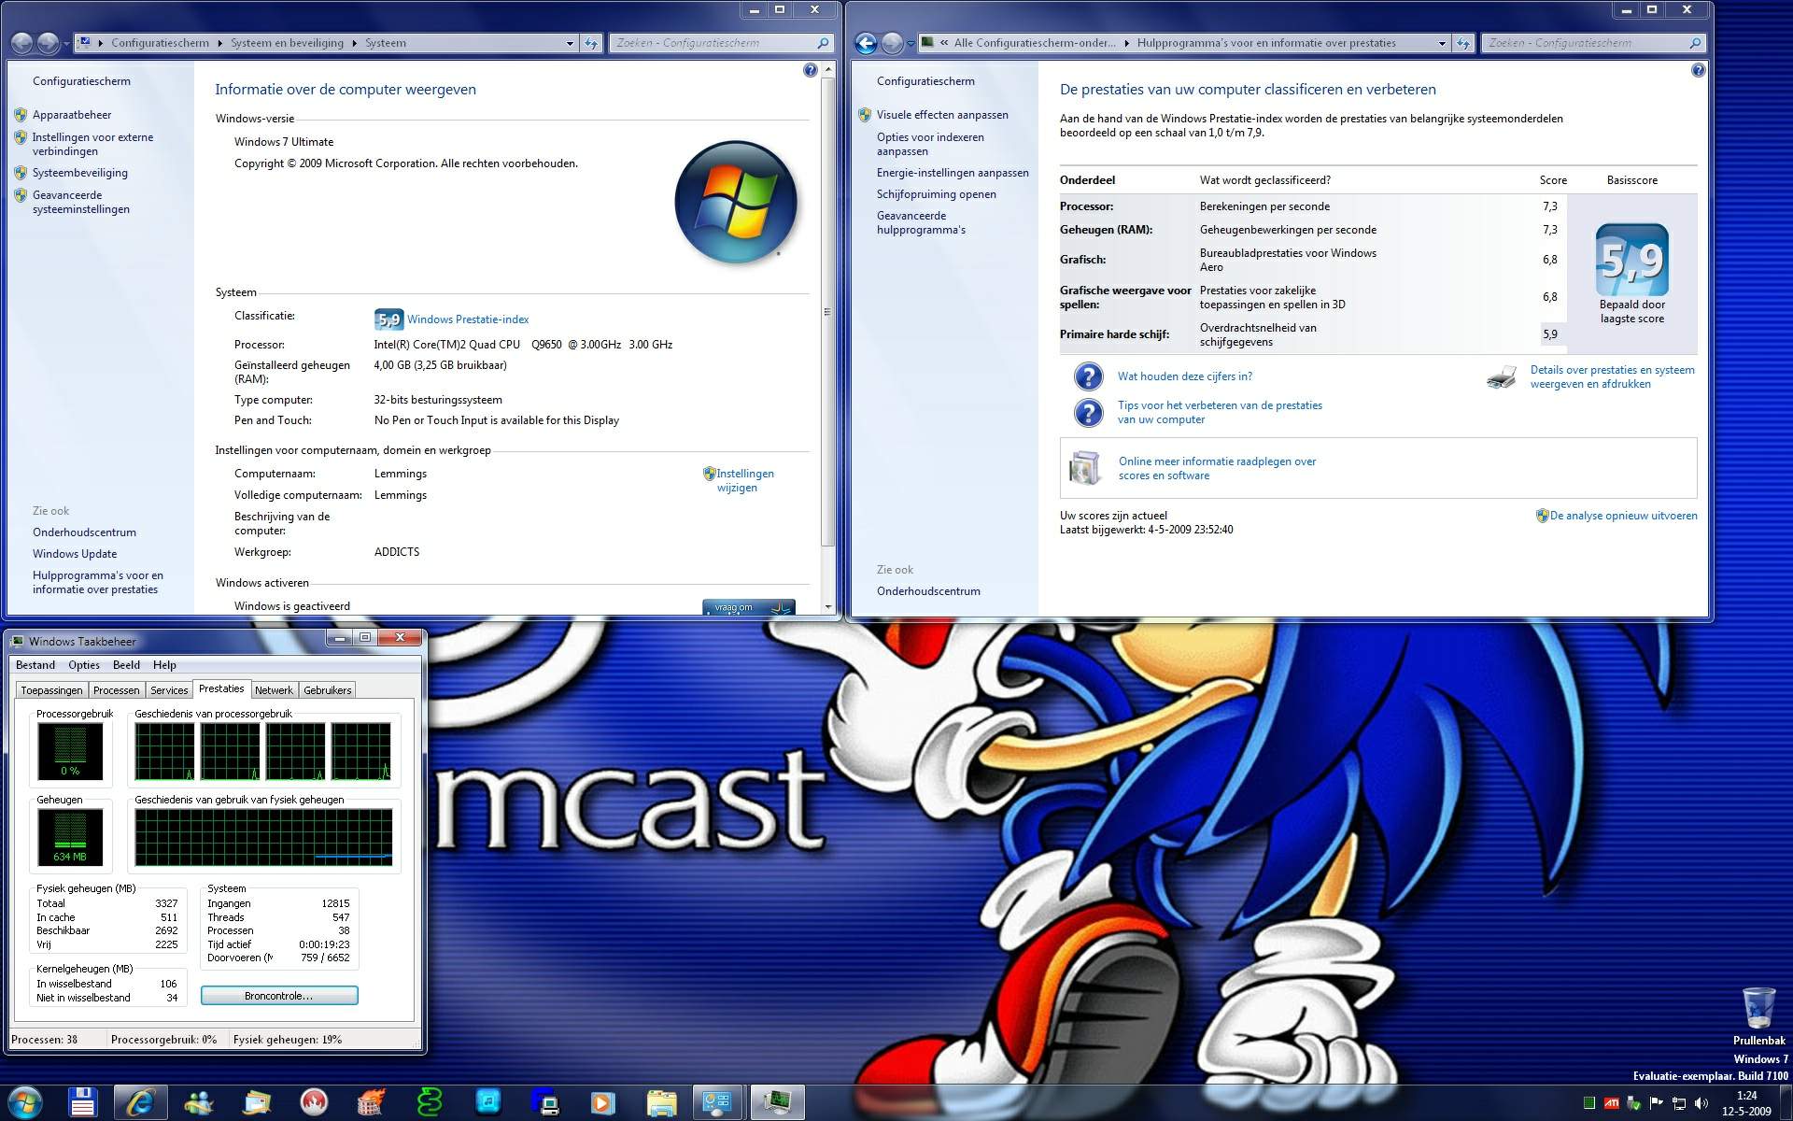Viewport: 1793px width, 1121px height.
Task: Open recent pages dropdown in Systeem window
Action: pyautogui.click(x=66, y=44)
